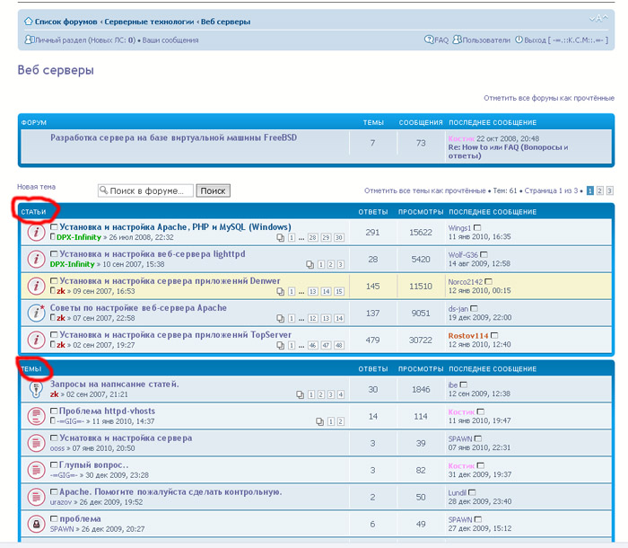Open page 48 of the TopServer topic
628x548 pixels.
coord(338,345)
